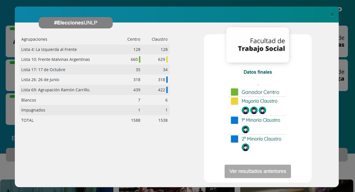This screenshot has width=355, height=192.
Task: Click the Facultad de Trabajo Social logo
Action: (x=257, y=45)
